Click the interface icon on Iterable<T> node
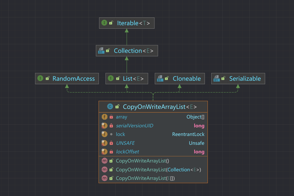294x196 pixels. point(104,23)
